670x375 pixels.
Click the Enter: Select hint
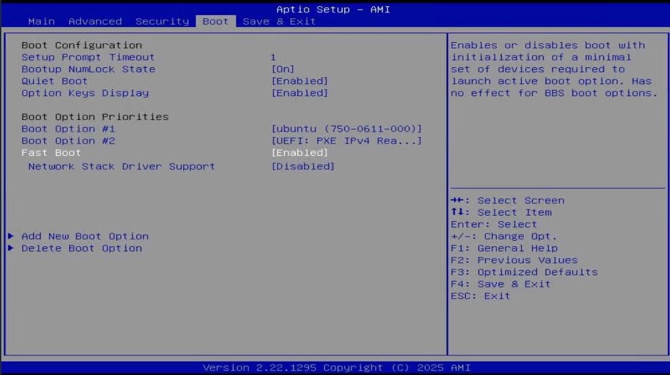[x=494, y=224]
